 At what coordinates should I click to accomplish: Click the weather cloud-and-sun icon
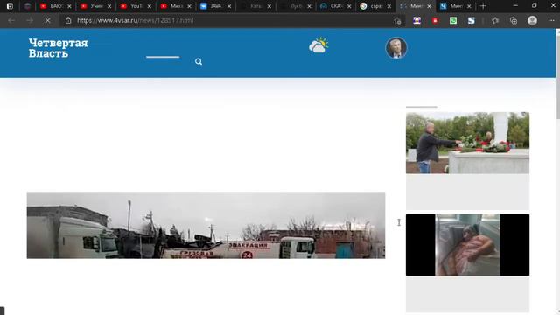[x=318, y=45]
